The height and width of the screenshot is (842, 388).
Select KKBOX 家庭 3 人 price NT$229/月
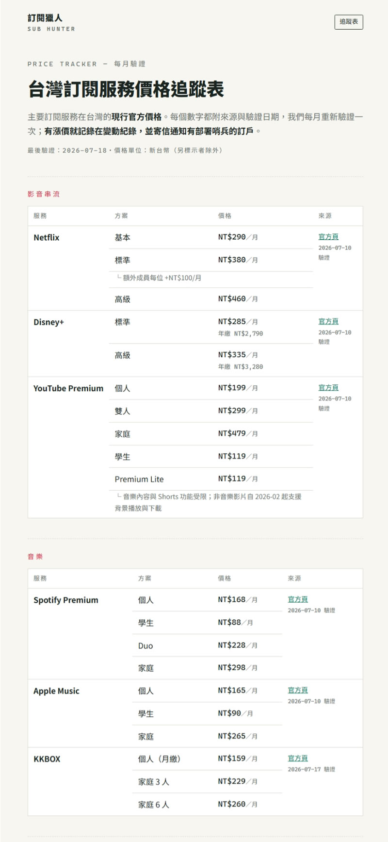[238, 781]
